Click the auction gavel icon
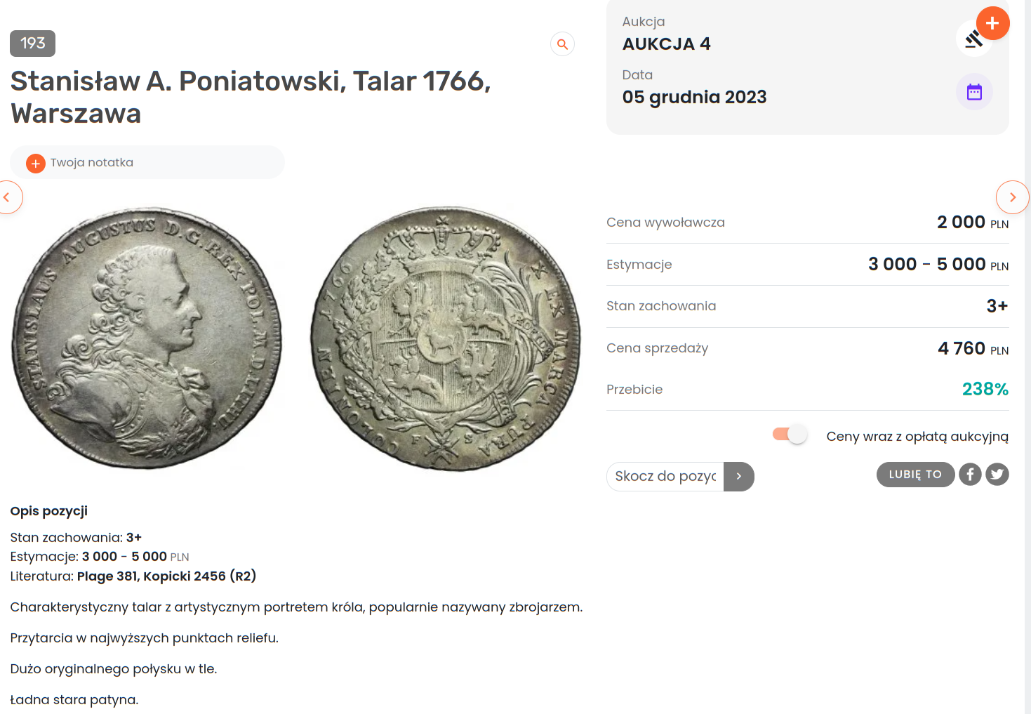The height and width of the screenshot is (714, 1031). (x=973, y=41)
